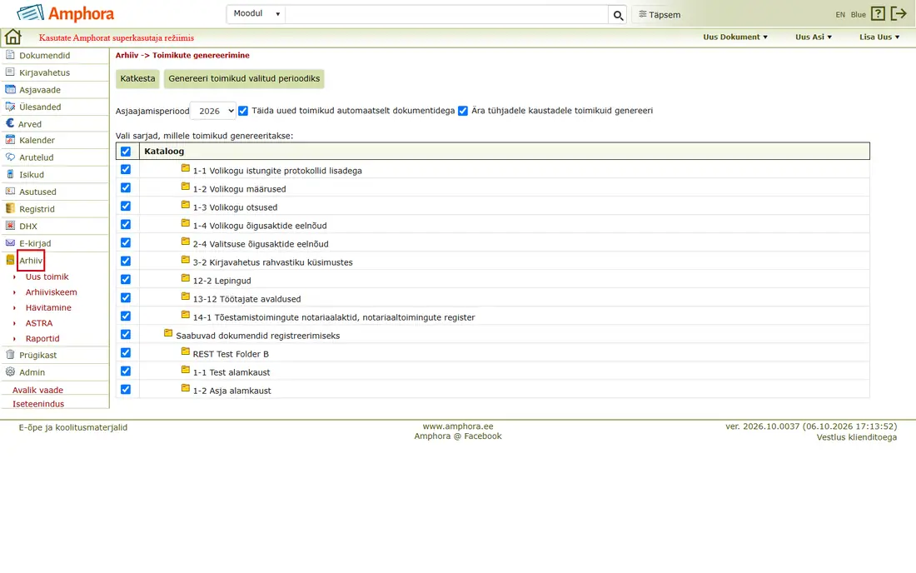Click the Kalender sidebar icon
The width and height of the screenshot is (916, 573).
pos(10,140)
